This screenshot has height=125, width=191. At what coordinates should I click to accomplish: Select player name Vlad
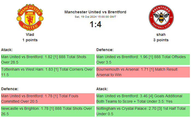click(x=30, y=35)
